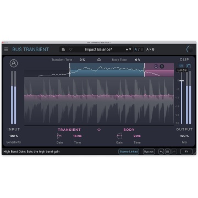
Task: Click the waveform display area
Action: click(x=99, y=101)
